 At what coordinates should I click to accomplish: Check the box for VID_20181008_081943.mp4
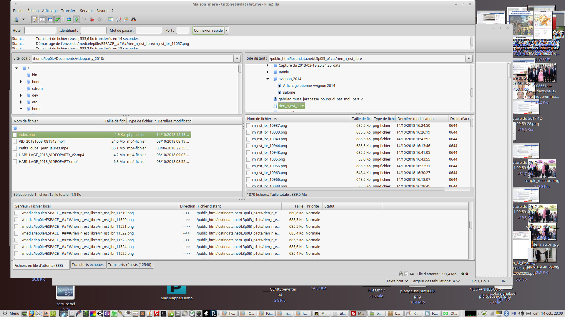click(15, 141)
